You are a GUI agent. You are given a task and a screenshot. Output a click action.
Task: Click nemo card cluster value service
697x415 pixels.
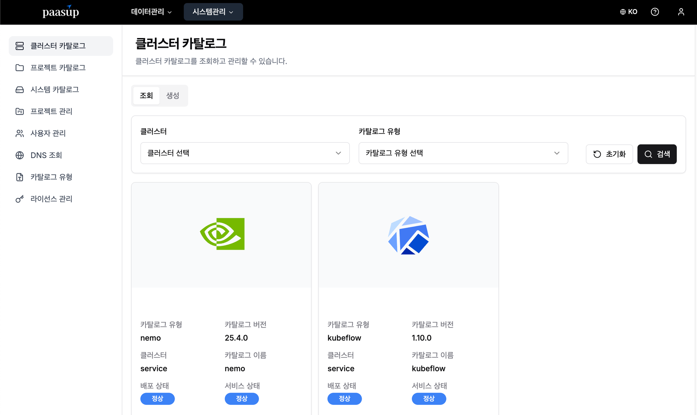pos(154,369)
